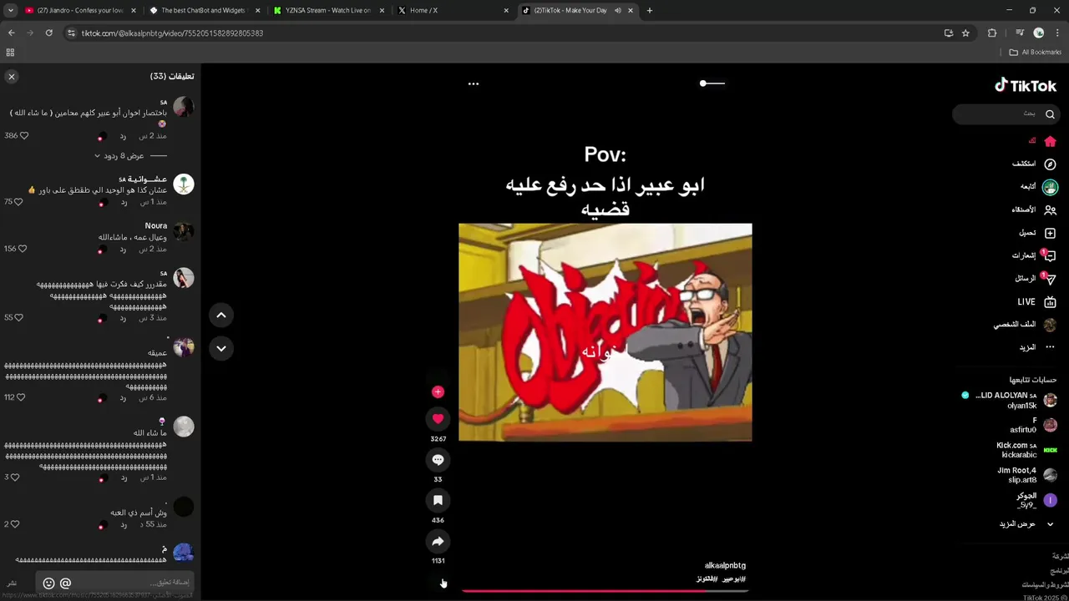1069x601 pixels.
Task: Open the #ابوعبير hashtag
Action: tap(734, 578)
